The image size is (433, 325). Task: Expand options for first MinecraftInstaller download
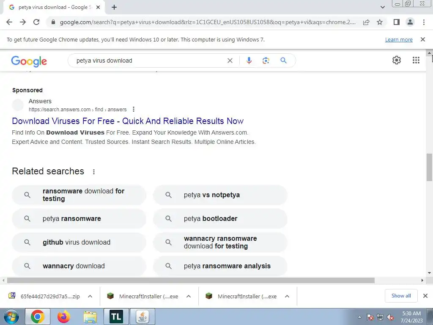tap(189, 296)
